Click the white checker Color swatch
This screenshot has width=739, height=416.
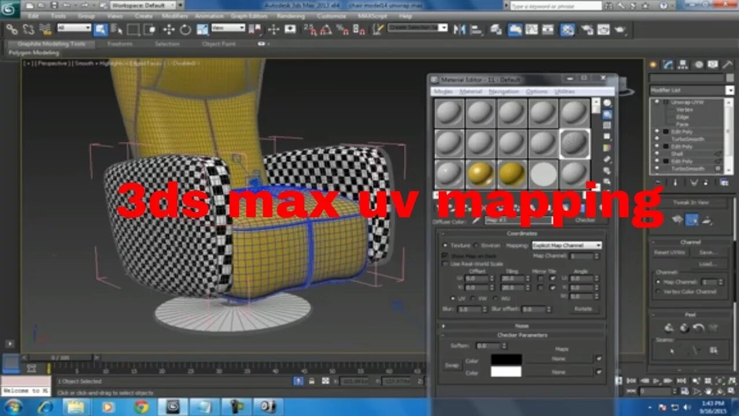pos(506,372)
